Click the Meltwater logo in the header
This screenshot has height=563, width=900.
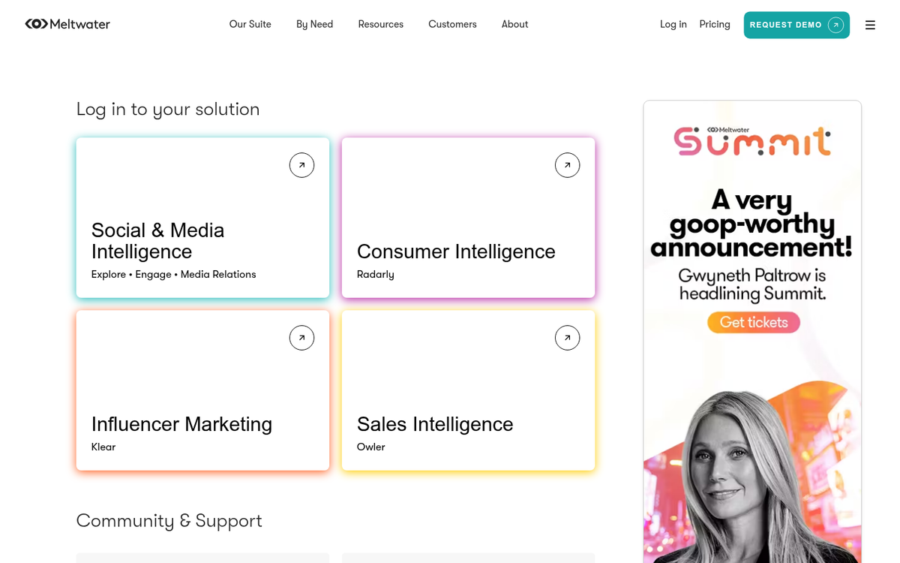coord(67,23)
